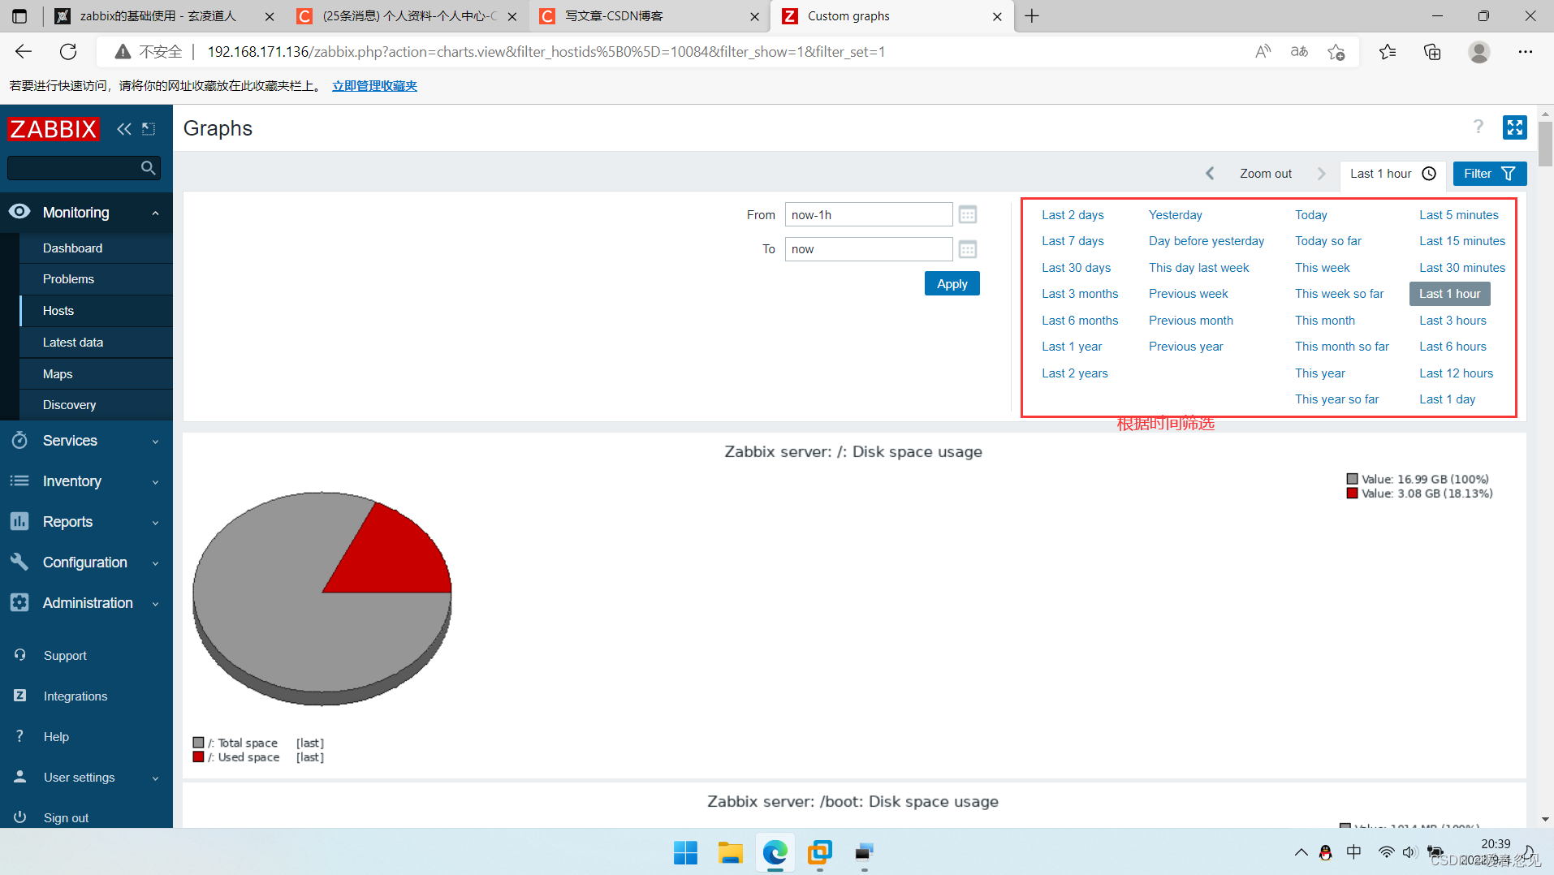Add page to favorites star icon
This screenshot has width=1554, height=875.
(1336, 52)
